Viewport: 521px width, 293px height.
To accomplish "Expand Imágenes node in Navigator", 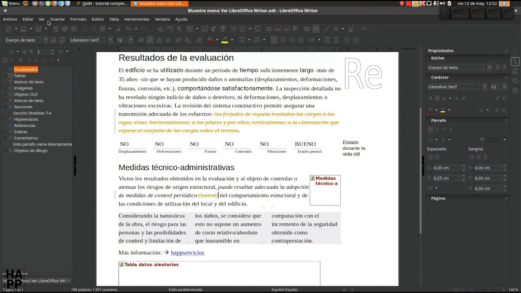I will click(x=5, y=88).
